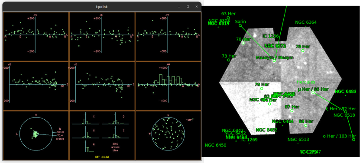360x163 pixels.
Task: Click the sky distribution circle plot
Action: point(168,134)
